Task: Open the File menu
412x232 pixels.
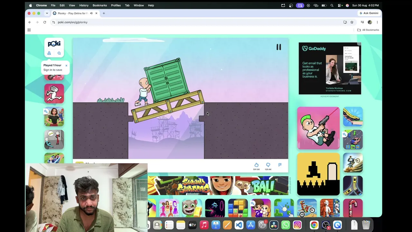Action: pos(53,5)
